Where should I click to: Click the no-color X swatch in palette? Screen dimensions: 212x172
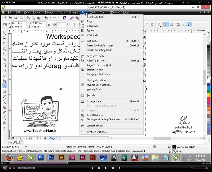209,43
